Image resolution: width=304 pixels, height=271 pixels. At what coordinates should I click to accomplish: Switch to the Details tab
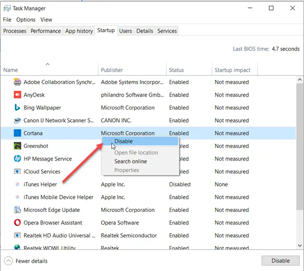pos(145,31)
